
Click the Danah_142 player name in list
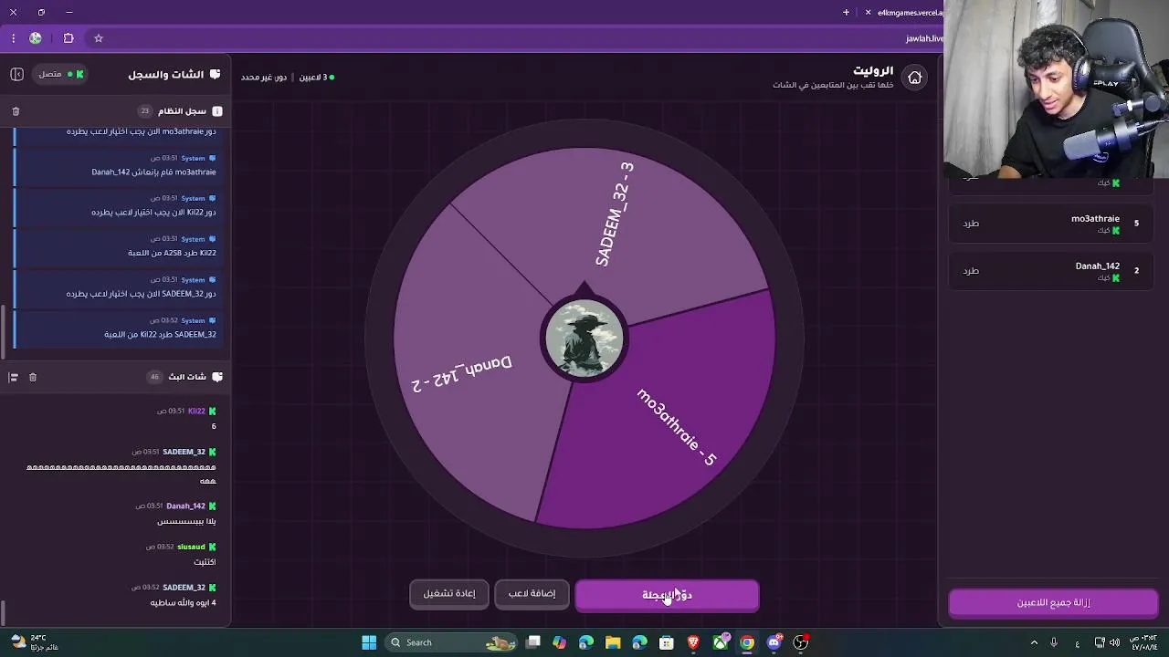point(1098,266)
